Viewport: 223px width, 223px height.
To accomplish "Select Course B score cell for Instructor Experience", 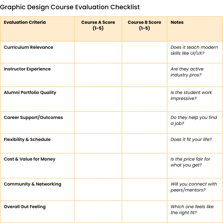I will 145,75.
